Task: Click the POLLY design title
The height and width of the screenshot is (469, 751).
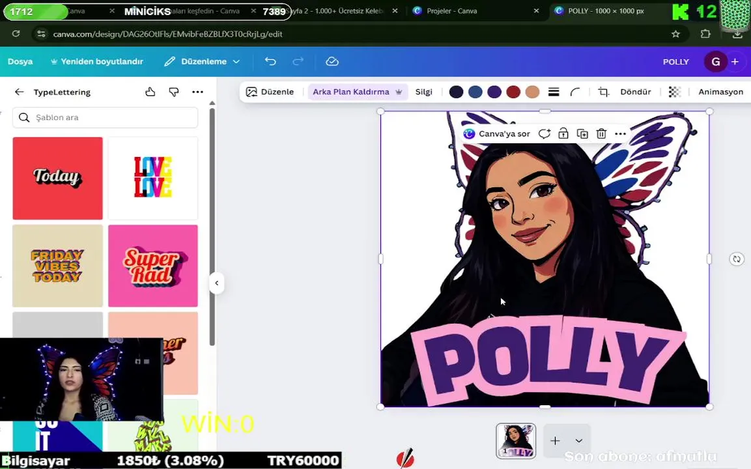Action: point(675,62)
